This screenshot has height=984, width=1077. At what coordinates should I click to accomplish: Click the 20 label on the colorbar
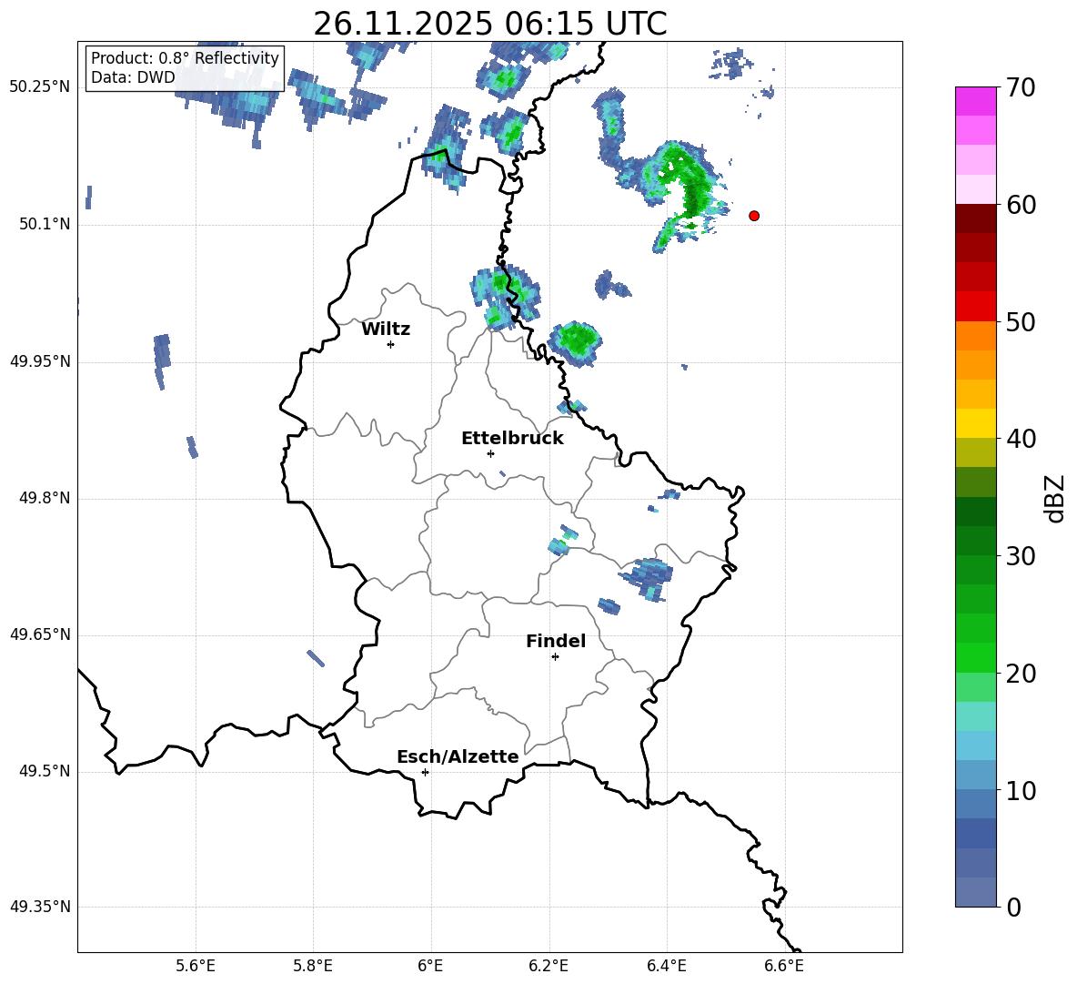click(1021, 674)
